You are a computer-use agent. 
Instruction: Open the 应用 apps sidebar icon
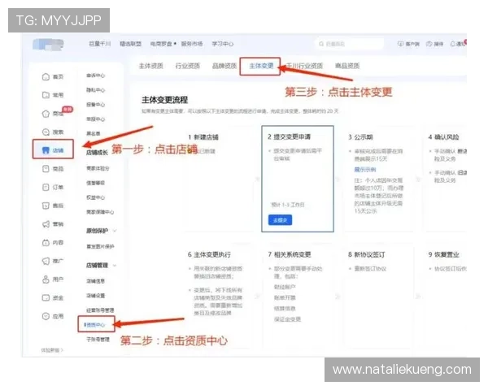[x=46, y=316]
